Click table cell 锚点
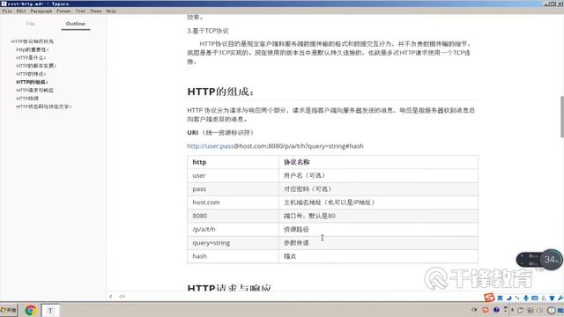 pos(378,256)
